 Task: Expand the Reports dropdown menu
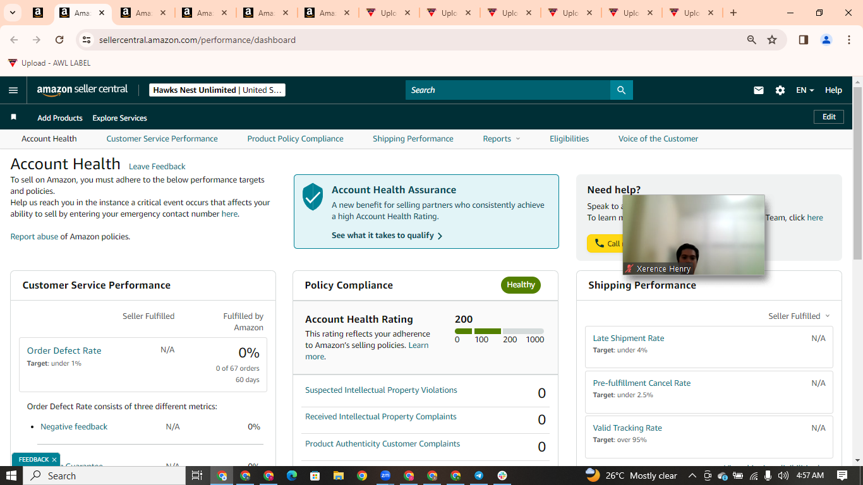(x=502, y=139)
